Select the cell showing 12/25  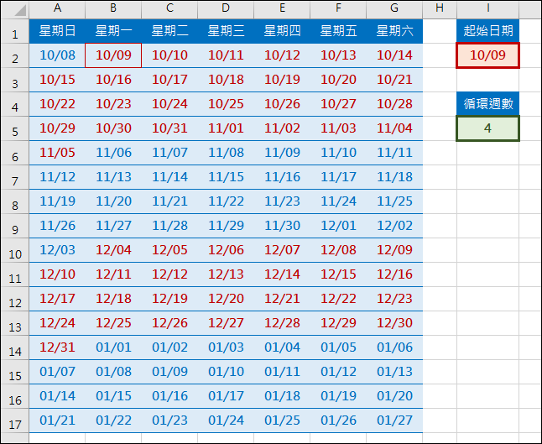click(x=113, y=323)
